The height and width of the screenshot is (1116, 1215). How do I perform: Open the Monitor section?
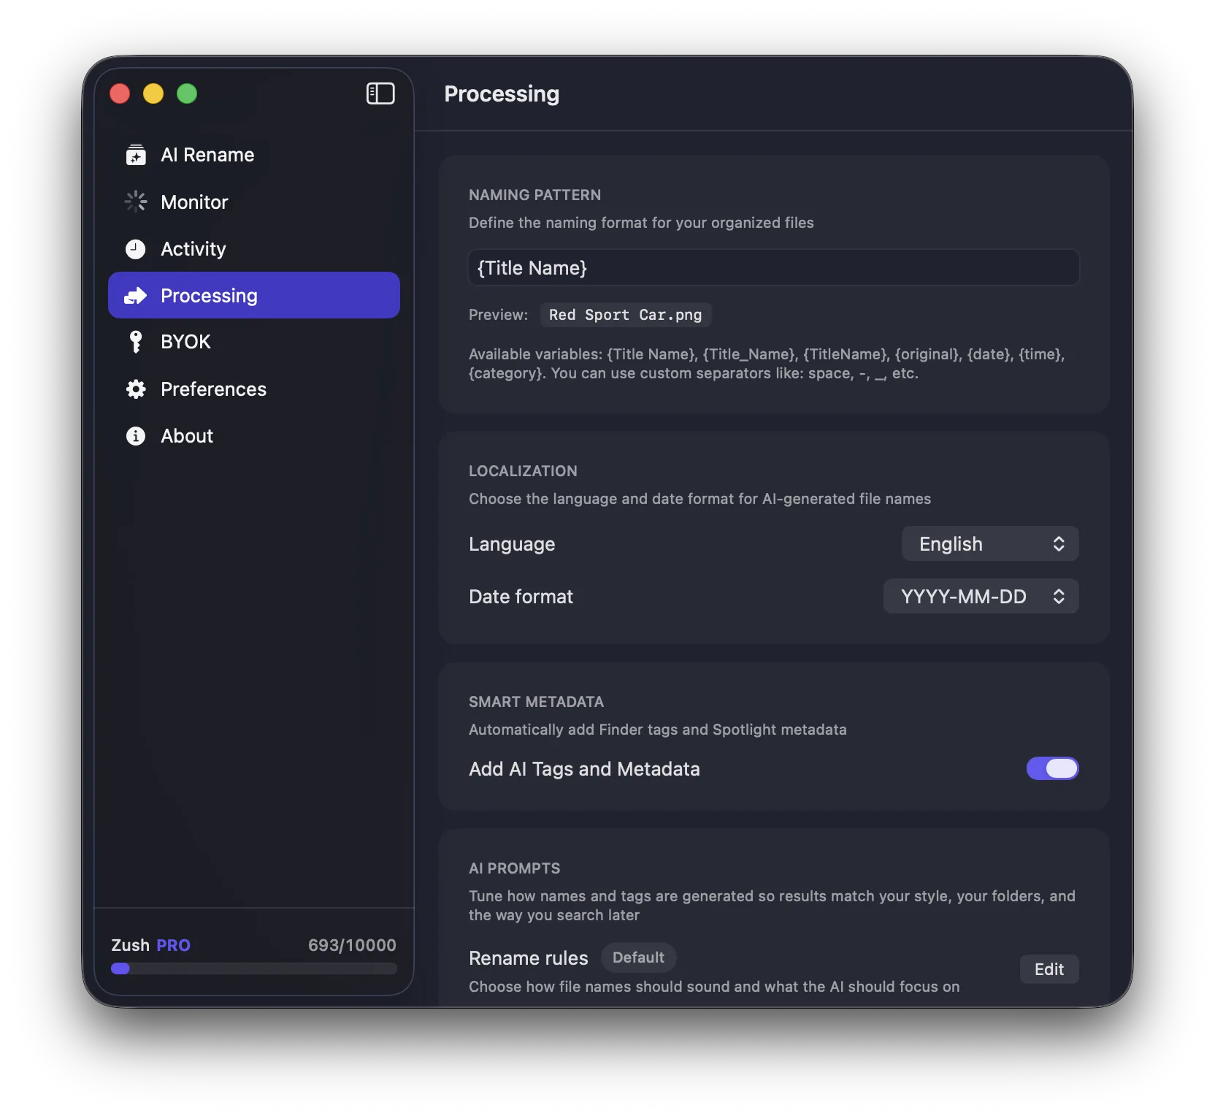(x=194, y=202)
